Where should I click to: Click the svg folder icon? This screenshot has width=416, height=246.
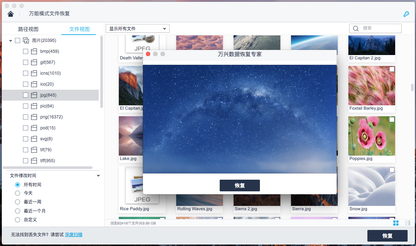click(34, 139)
